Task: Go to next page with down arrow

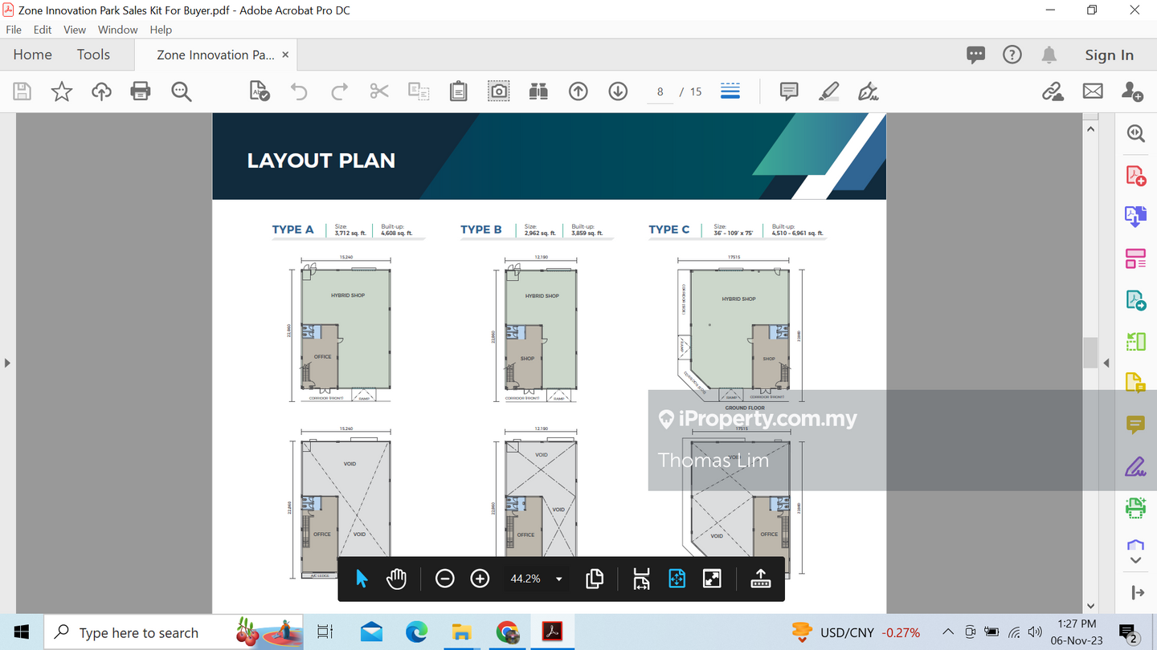Action: [618, 91]
